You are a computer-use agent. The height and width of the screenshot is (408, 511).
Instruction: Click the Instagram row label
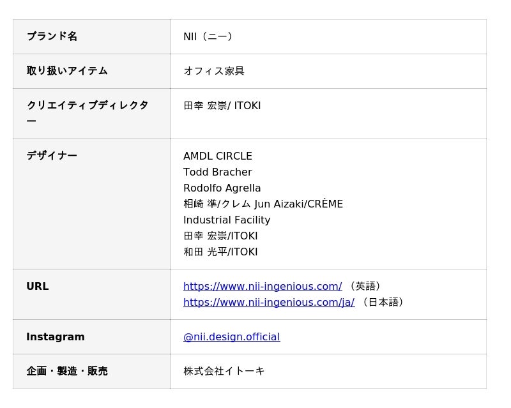(56, 336)
